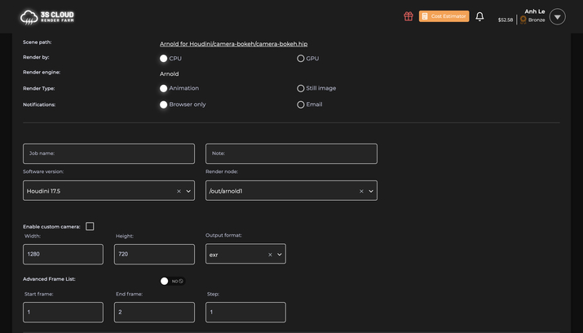Focus the Note field

pos(291,153)
